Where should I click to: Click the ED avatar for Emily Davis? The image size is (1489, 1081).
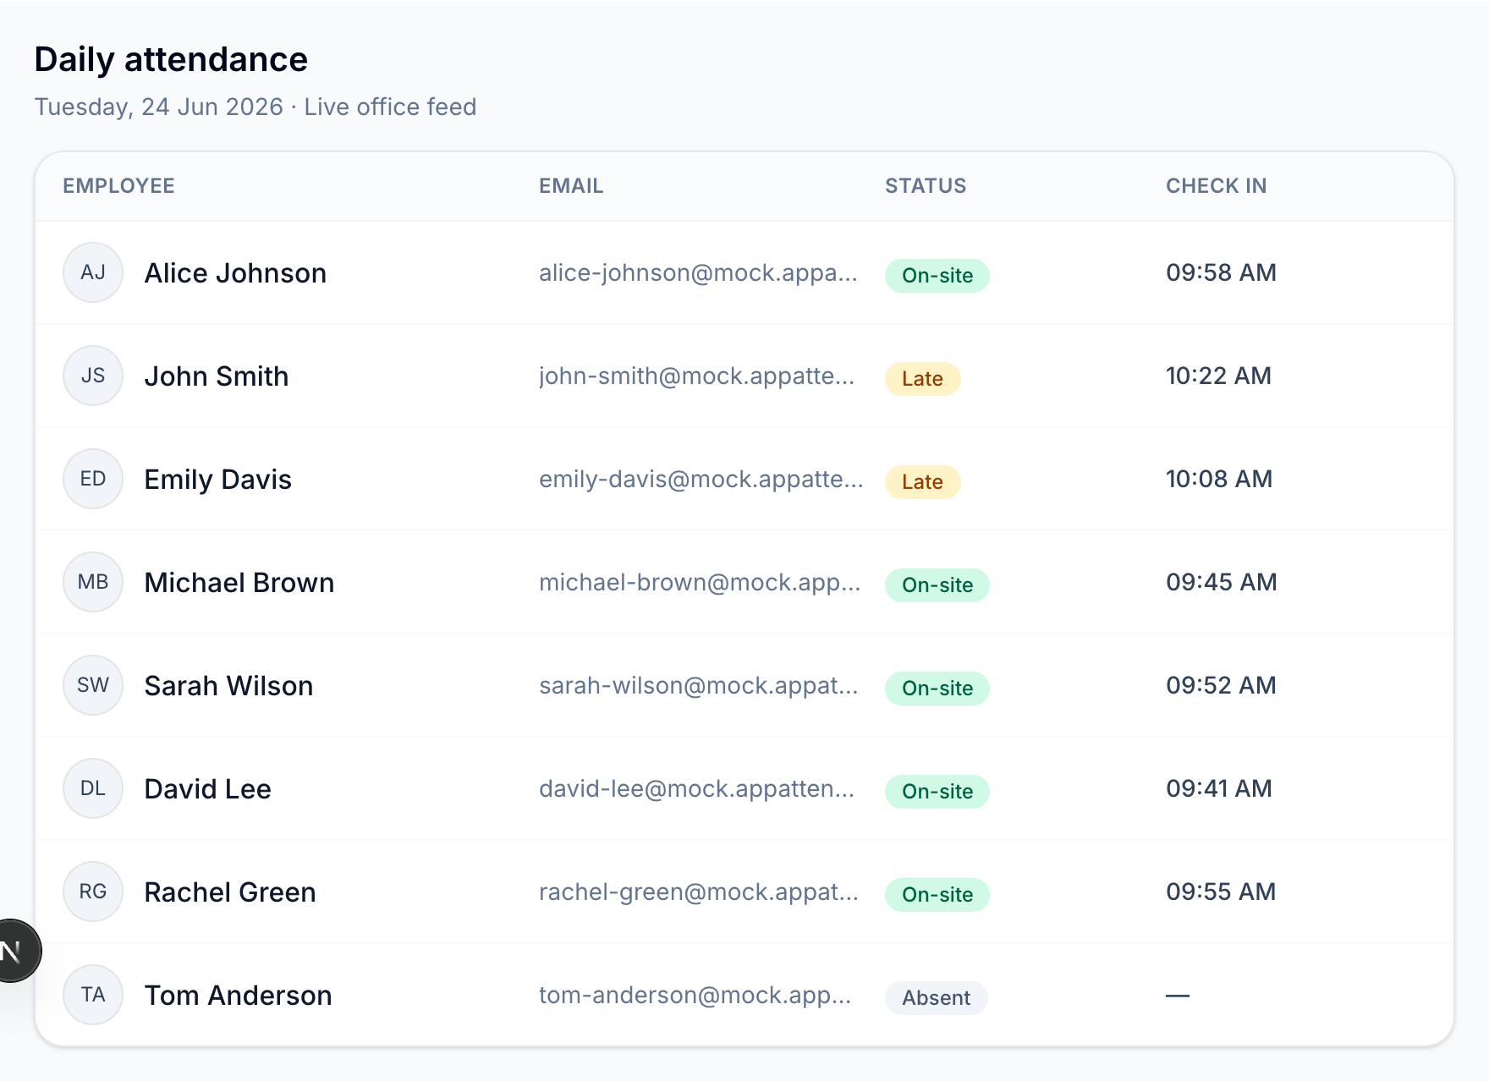(x=93, y=479)
